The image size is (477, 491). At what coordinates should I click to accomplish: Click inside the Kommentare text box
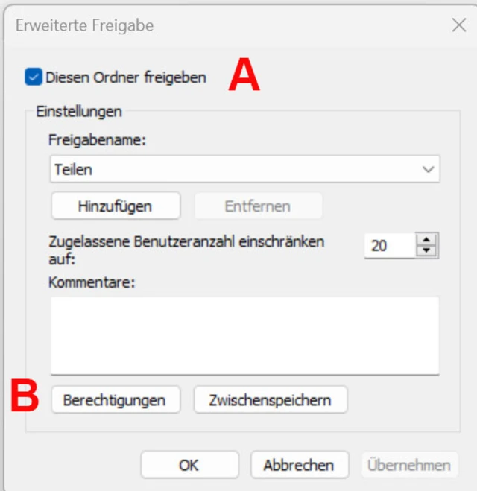244,335
